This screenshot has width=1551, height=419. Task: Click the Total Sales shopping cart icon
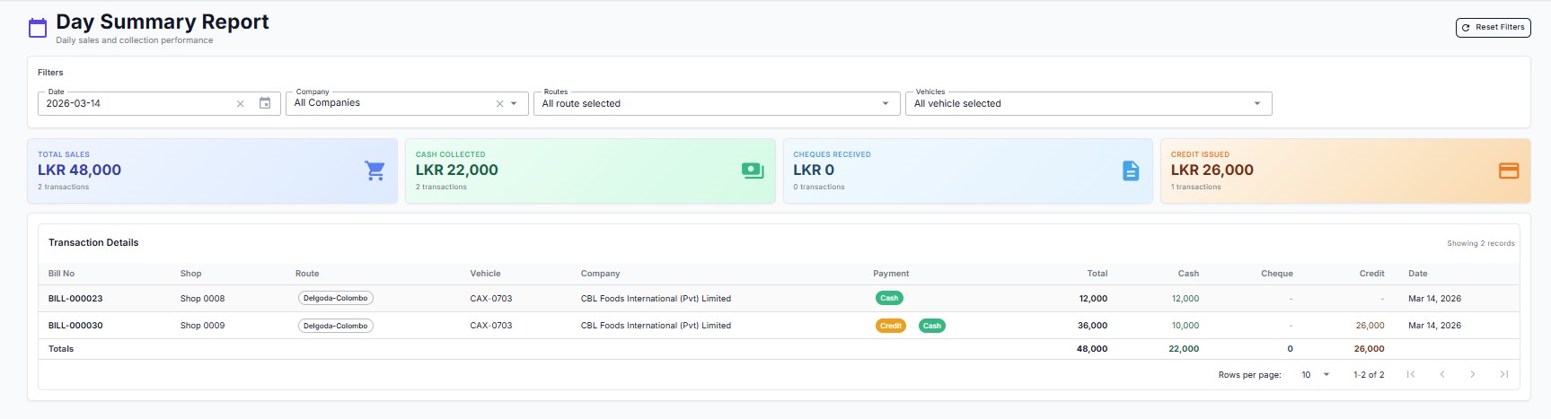375,170
